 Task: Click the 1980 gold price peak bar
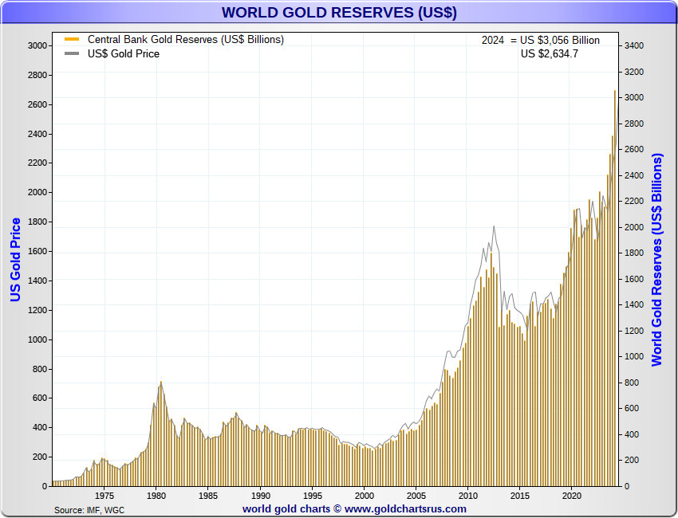[x=161, y=434]
